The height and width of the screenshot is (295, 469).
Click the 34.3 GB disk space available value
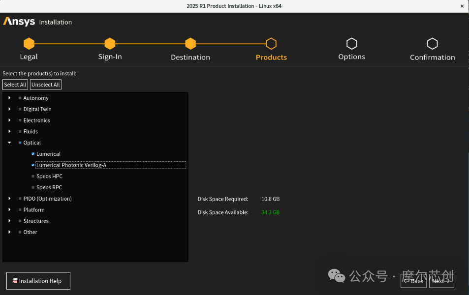(x=270, y=212)
